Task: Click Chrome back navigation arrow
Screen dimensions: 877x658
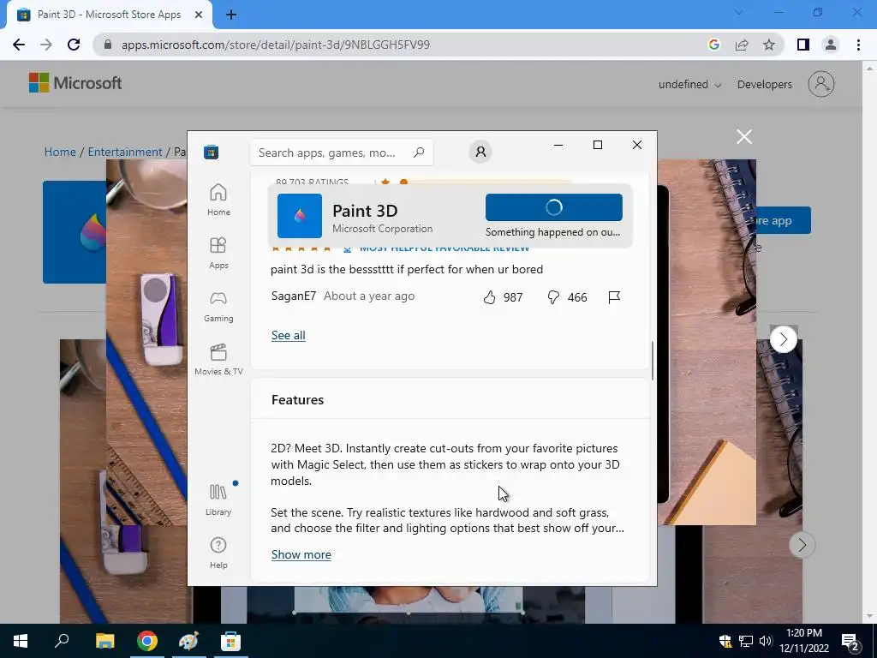Action: coord(19,45)
